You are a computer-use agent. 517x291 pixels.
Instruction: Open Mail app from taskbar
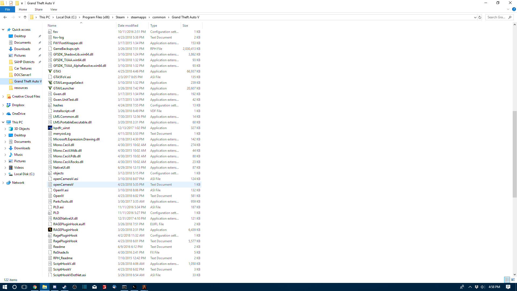[x=95, y=287]
